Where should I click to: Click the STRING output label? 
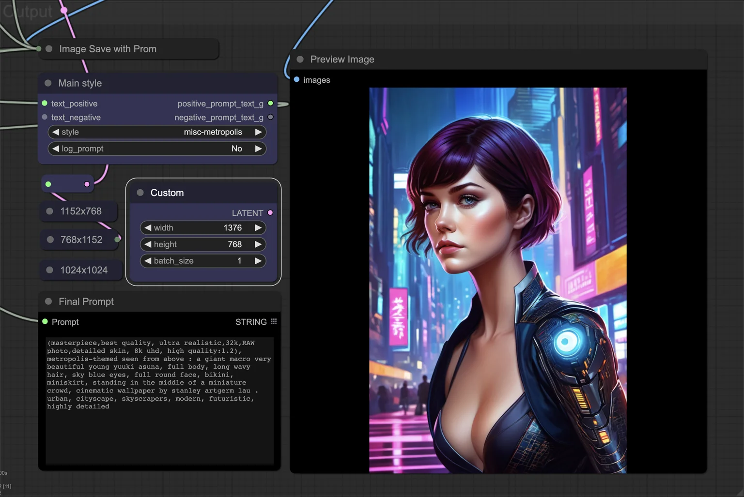251,322
